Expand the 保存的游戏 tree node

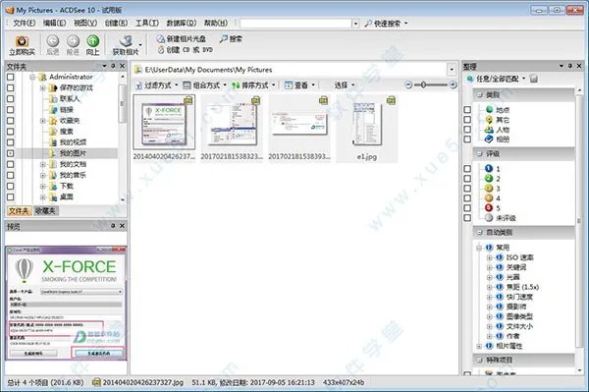coord(43,88)
